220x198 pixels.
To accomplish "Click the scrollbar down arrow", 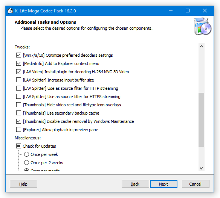I will coord(201,168).
